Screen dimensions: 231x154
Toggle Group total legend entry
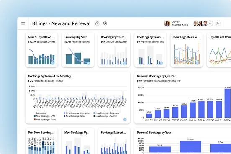pyautogui.click(x=40, y=113)
